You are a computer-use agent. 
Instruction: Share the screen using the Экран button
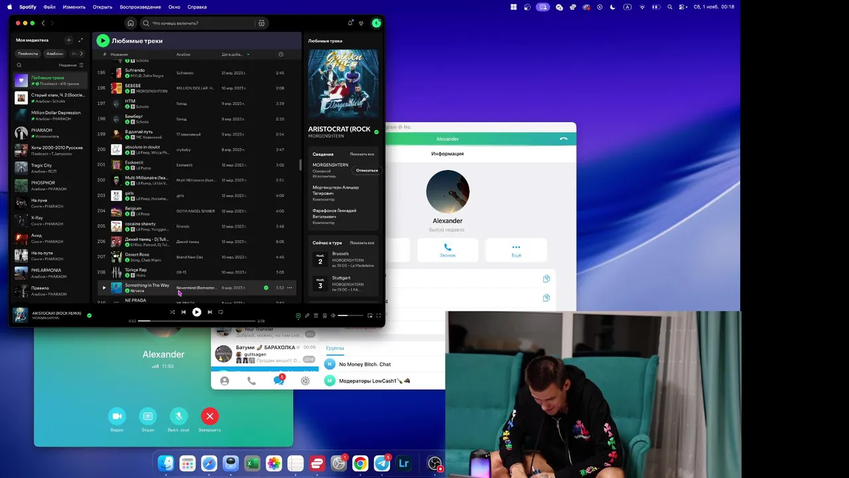click(x=148, y=416)
